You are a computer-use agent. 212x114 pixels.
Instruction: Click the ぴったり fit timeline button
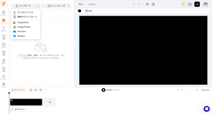pyautogui.click(x=205, y=90)
